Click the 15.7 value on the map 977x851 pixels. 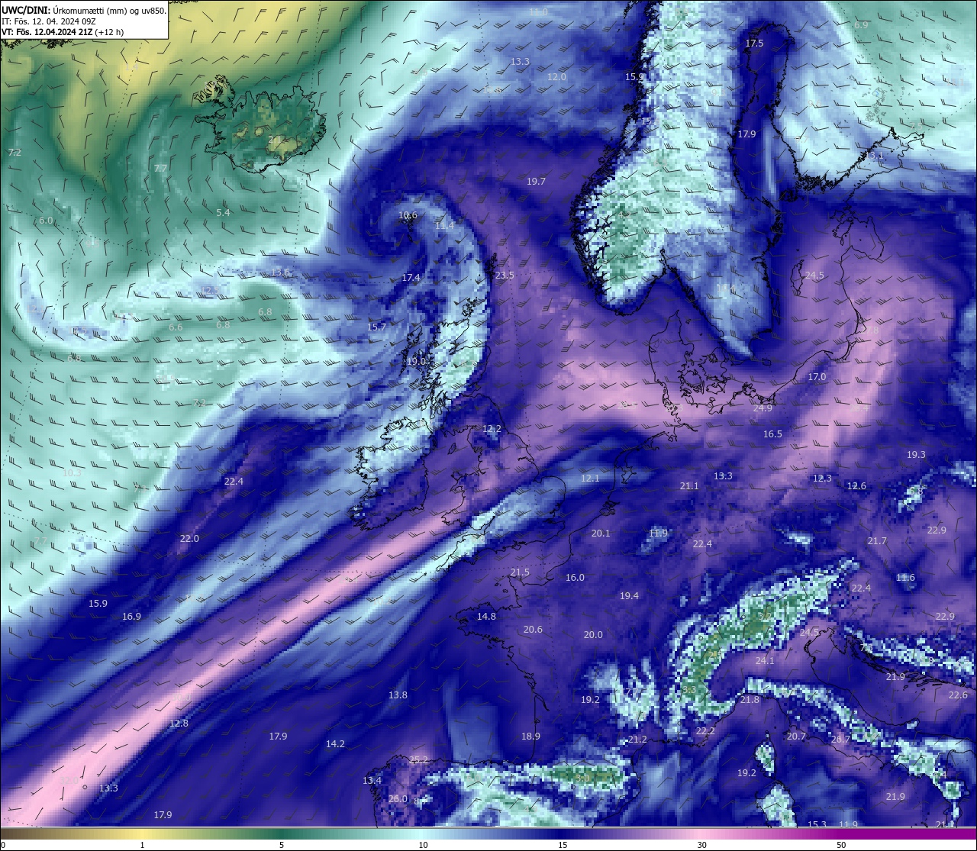click(377, 327)
